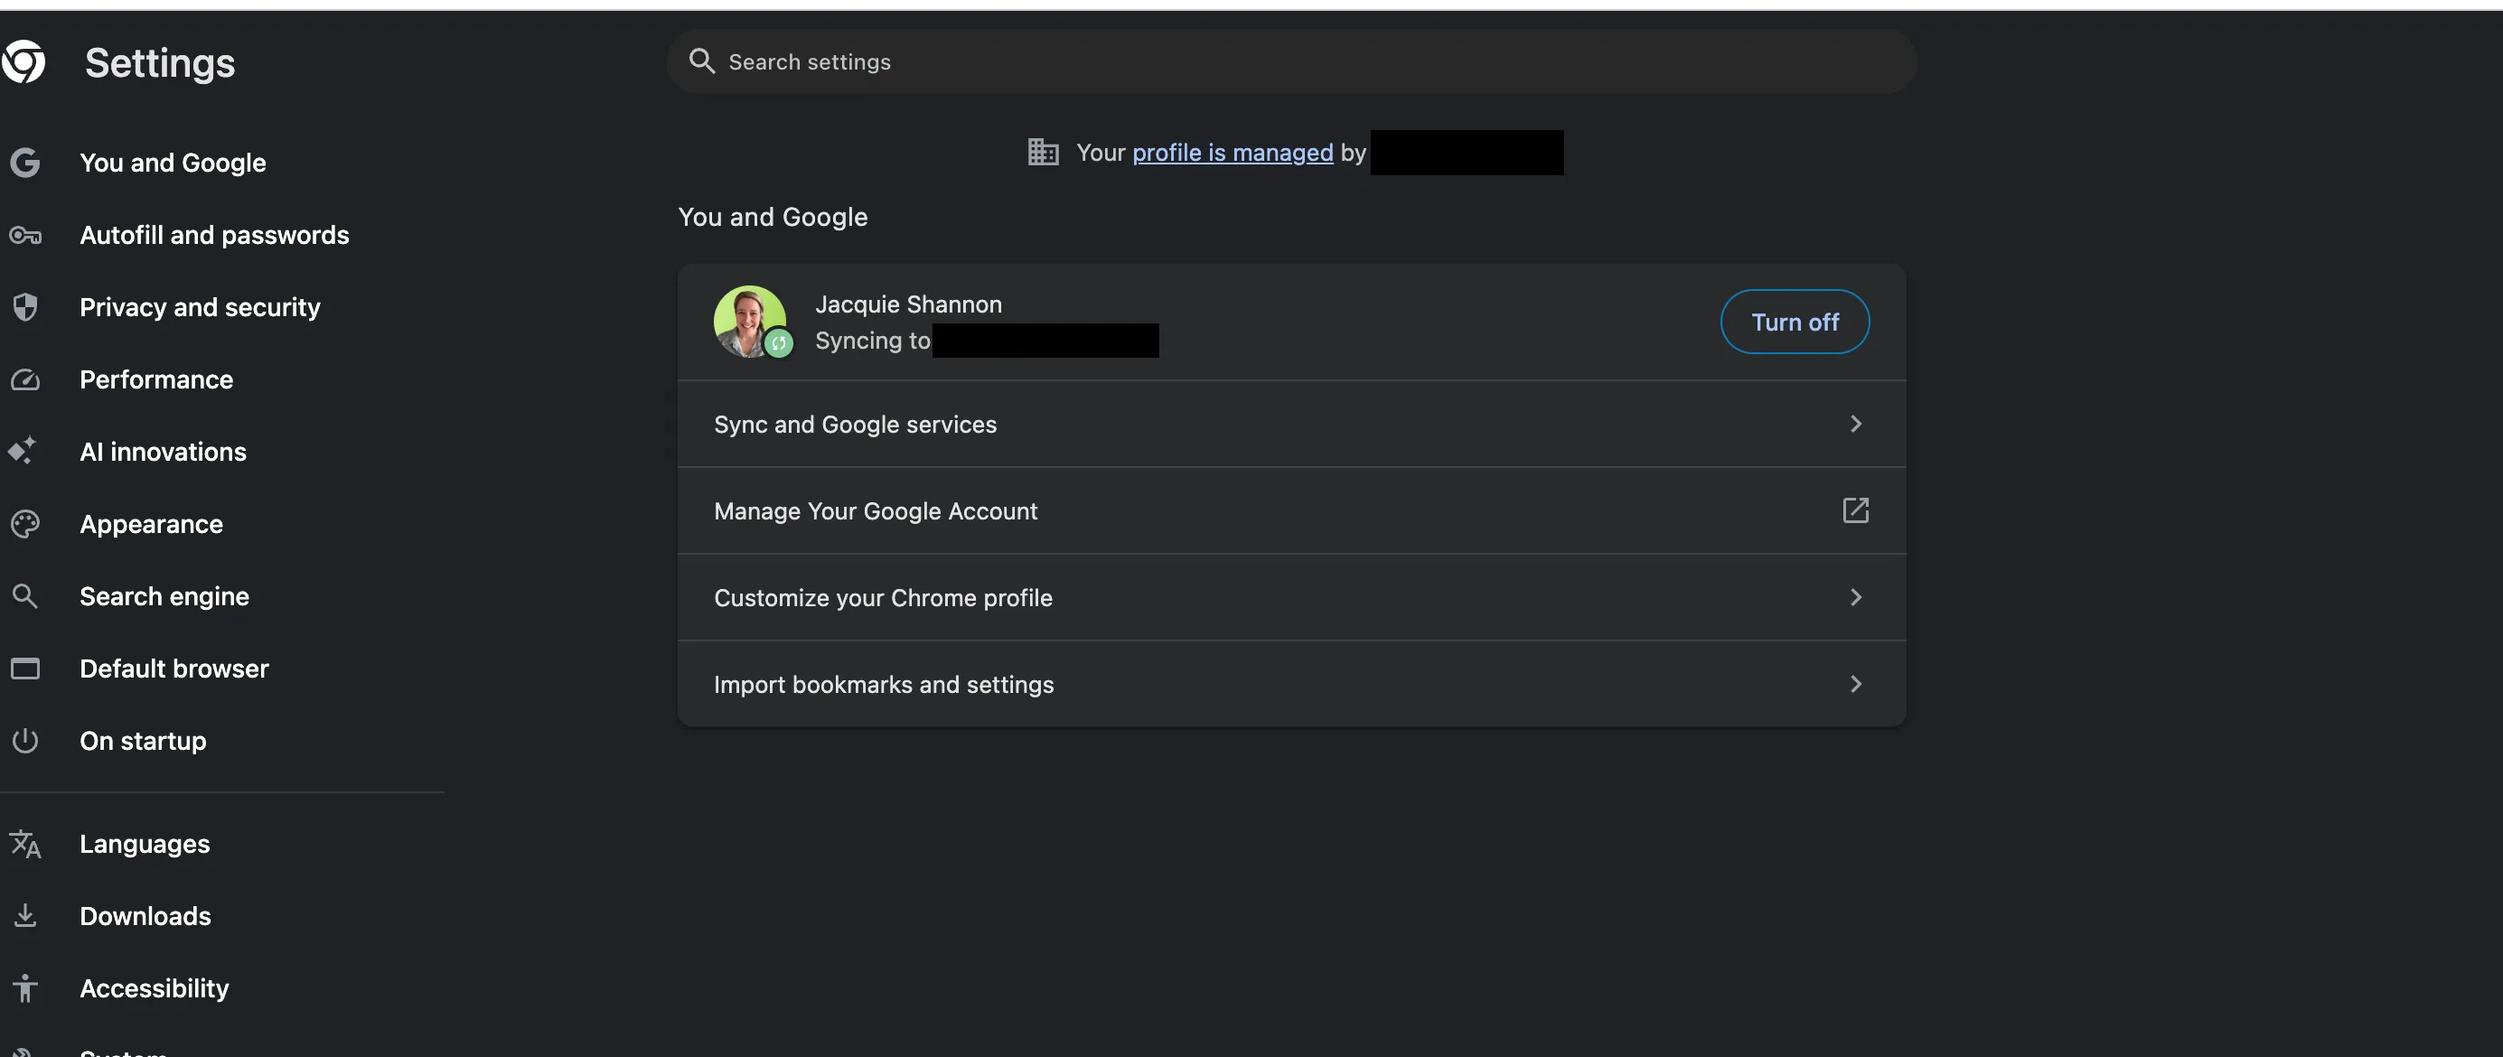2503x1057 pixels.
Task: Focus the Search settings field
Action: click(x=1291, y=61)
